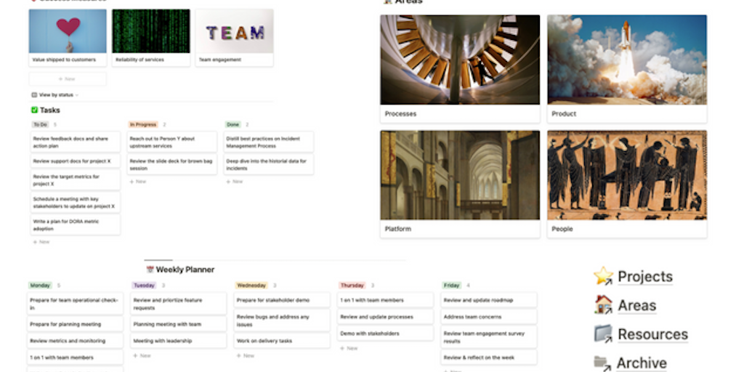Select the Friday column tag
This screenshot has width=744, height=372.
452,286
